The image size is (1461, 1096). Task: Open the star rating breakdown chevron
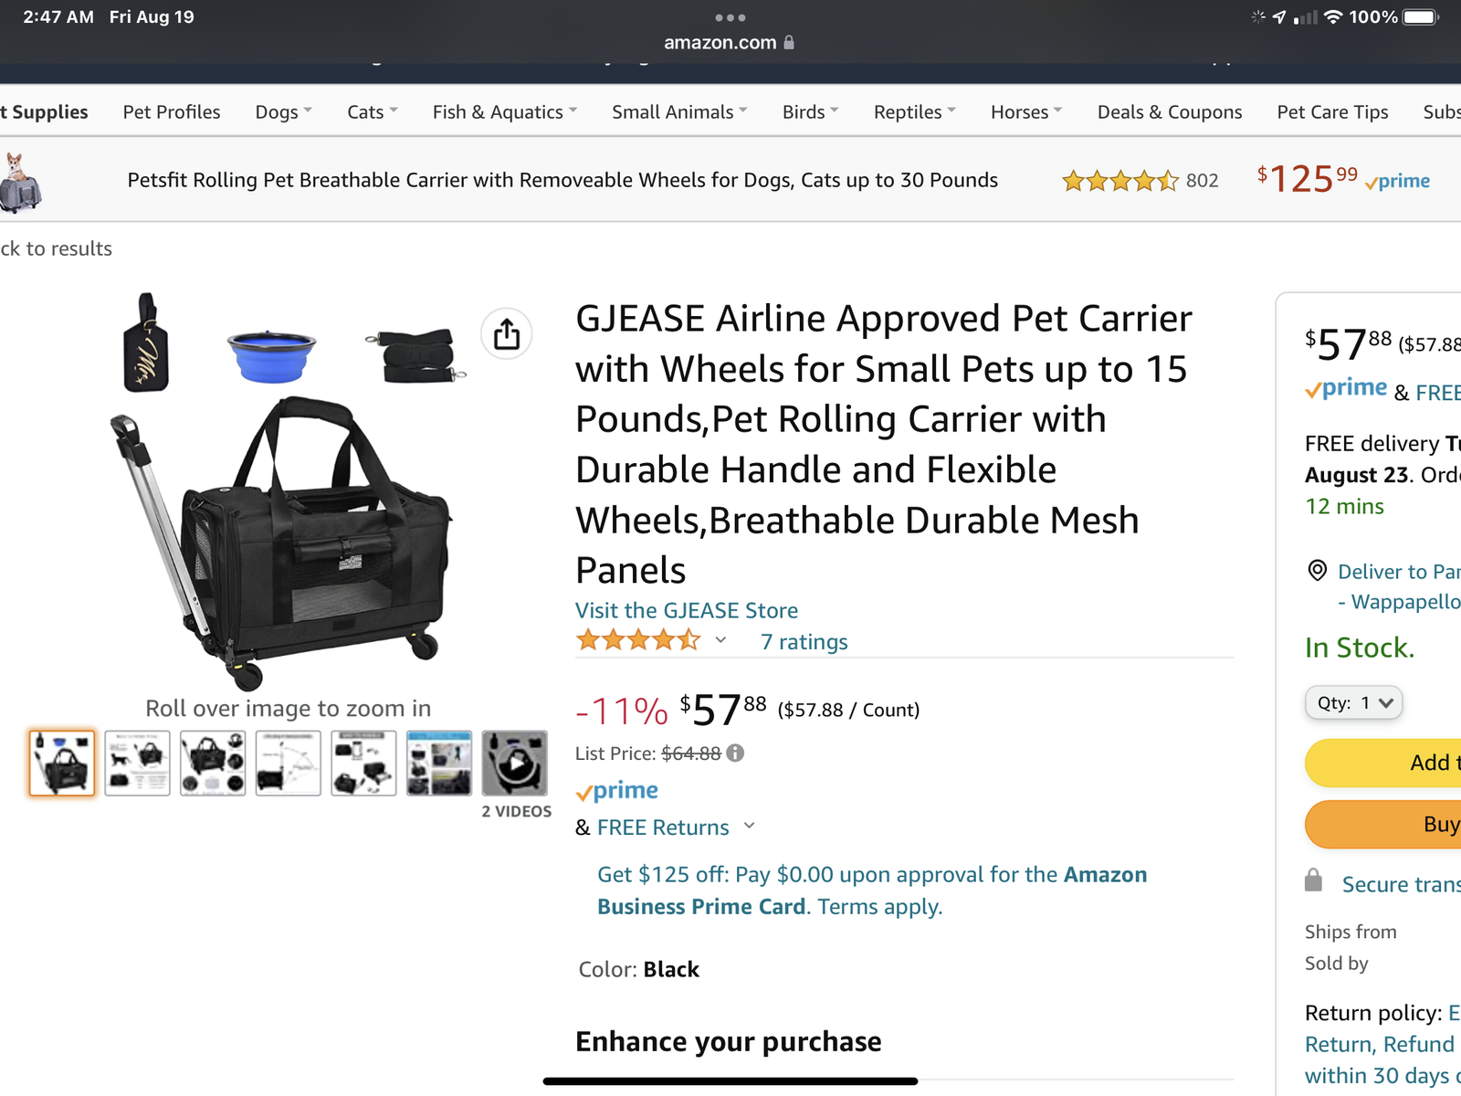tap(720, 640)
